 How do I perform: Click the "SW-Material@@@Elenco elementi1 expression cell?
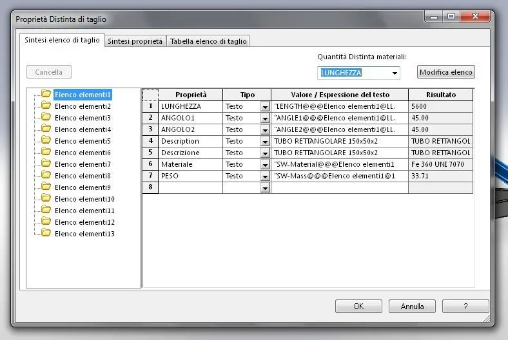click(340, 164)
